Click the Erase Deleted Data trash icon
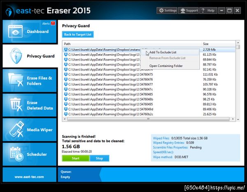The height and width of the screenshot is (192, 247). tap(16, 104)
